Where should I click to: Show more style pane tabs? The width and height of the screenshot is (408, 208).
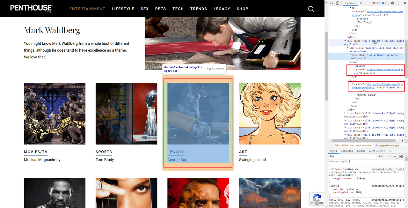[x=390, y=151]
